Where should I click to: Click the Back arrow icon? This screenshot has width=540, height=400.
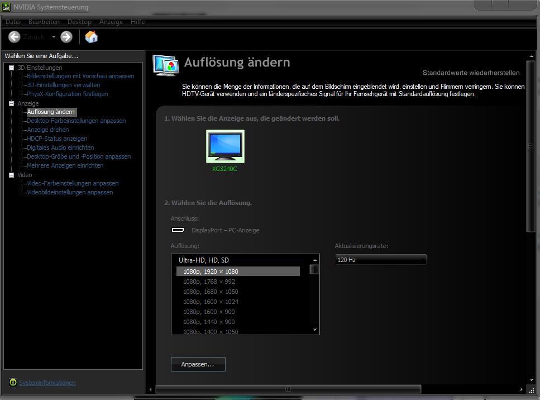click(14, 37)
